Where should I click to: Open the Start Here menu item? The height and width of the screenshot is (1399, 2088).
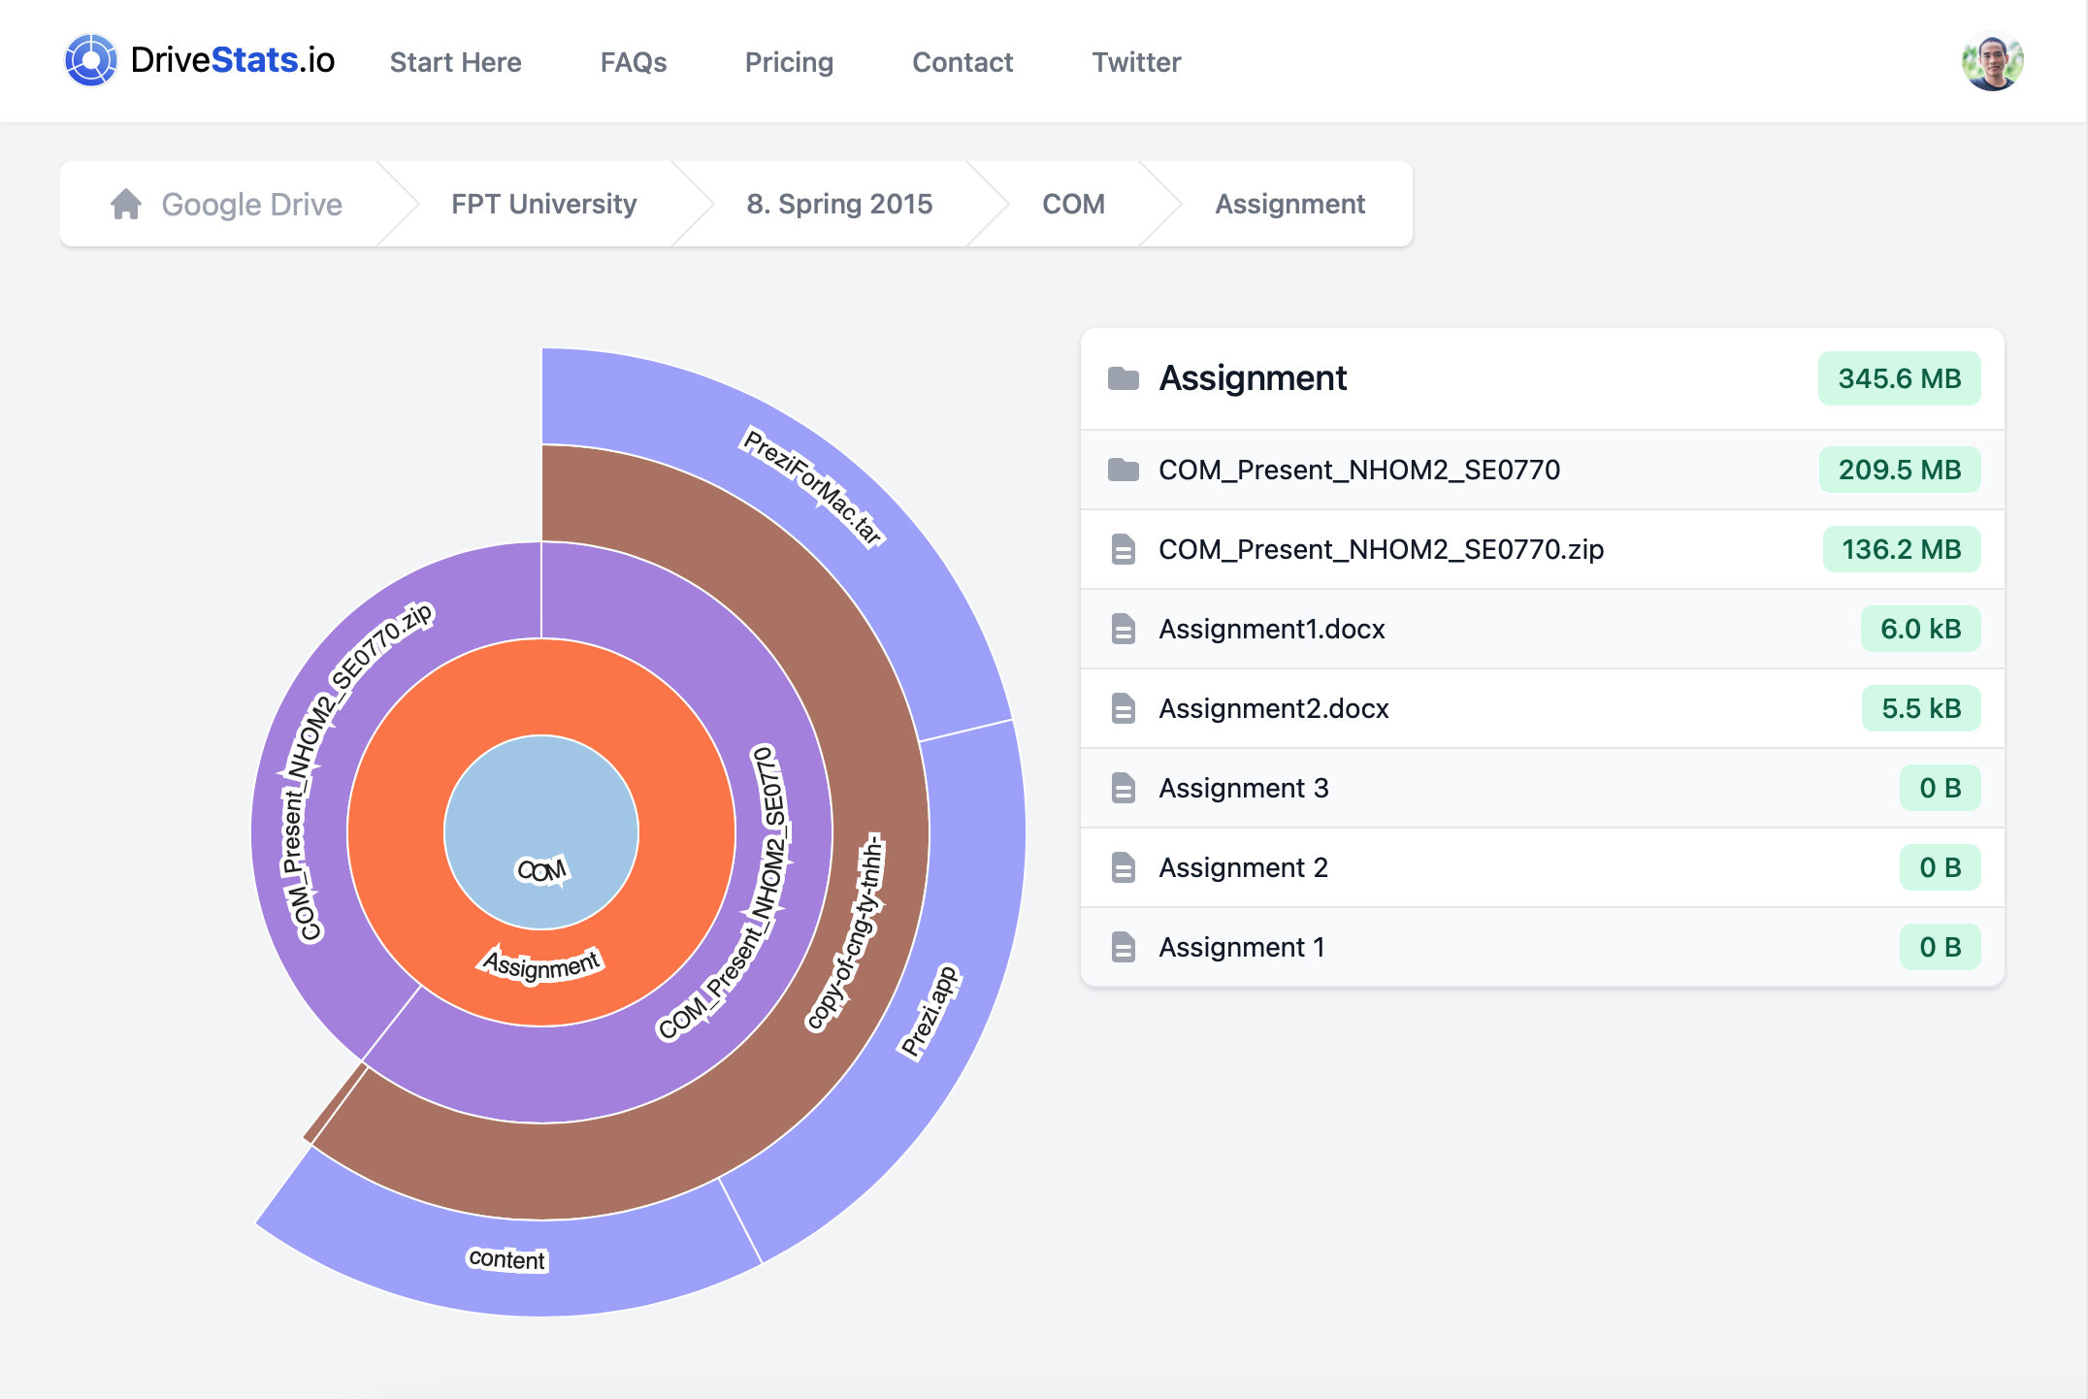tap(455, 62)
